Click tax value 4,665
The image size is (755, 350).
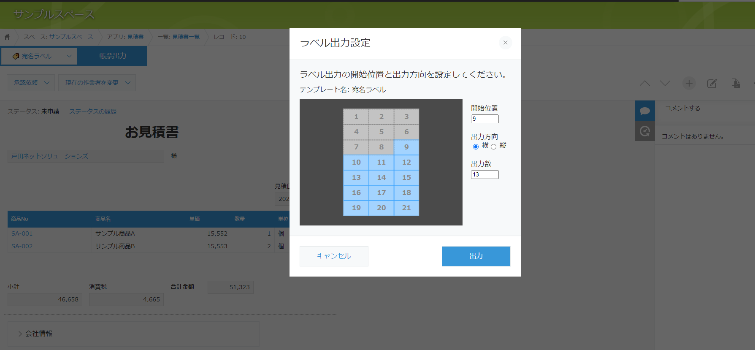pyautogui.click(x=126, y=299)
